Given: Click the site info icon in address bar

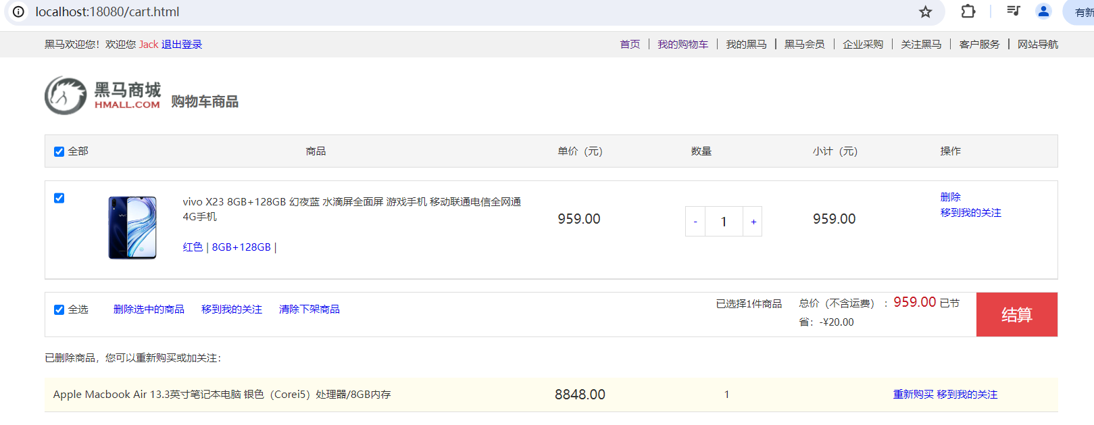Looking at the screenshot, I should coord(19,11).
